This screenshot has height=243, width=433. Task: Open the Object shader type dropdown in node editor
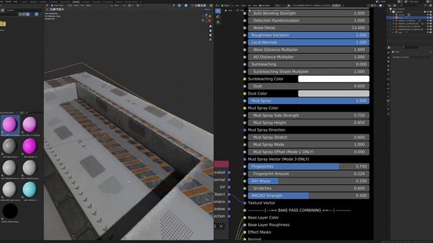pyautogui.click(x=226, y=5)
